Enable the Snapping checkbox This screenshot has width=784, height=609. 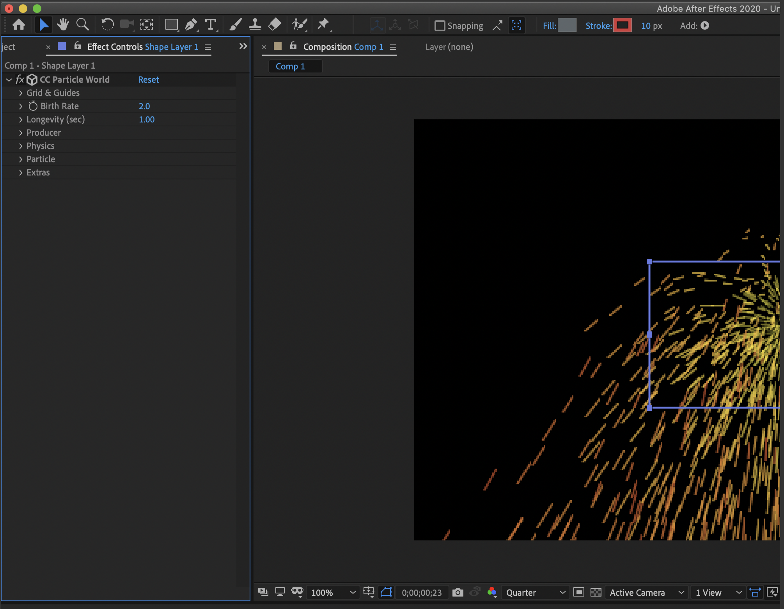[x=440, y=26]
